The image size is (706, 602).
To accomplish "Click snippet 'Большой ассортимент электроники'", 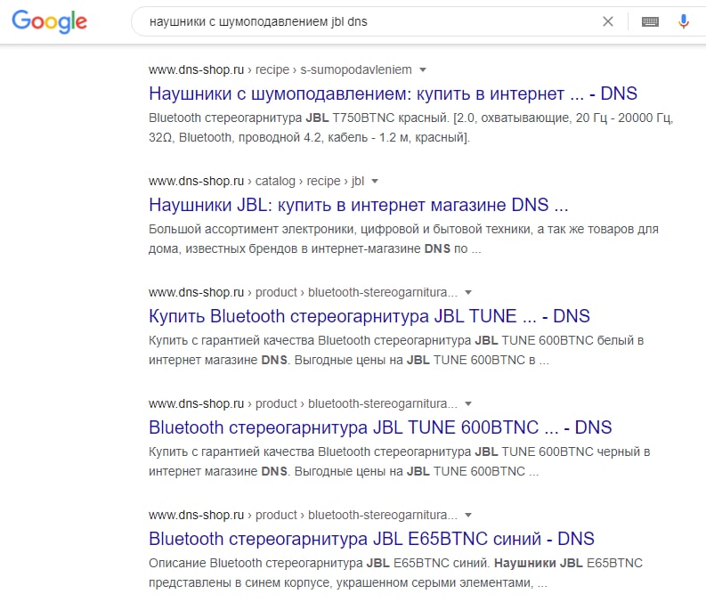I will click(x=404, y=239).
